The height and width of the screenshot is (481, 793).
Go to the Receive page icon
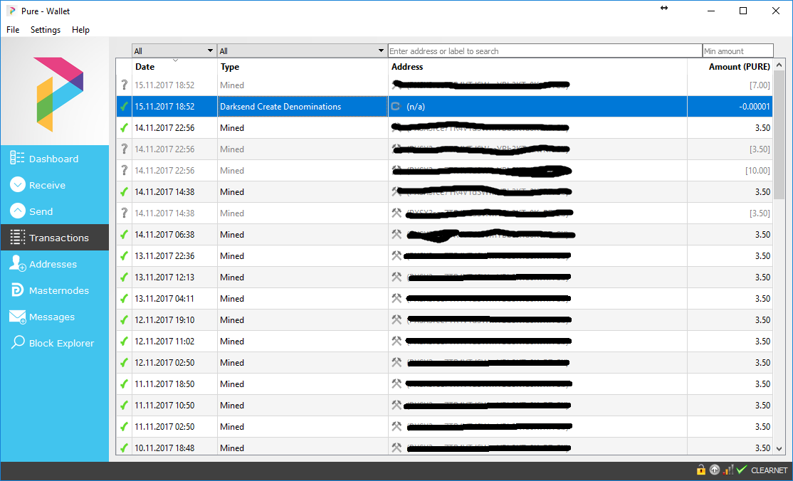click(18, 184)
